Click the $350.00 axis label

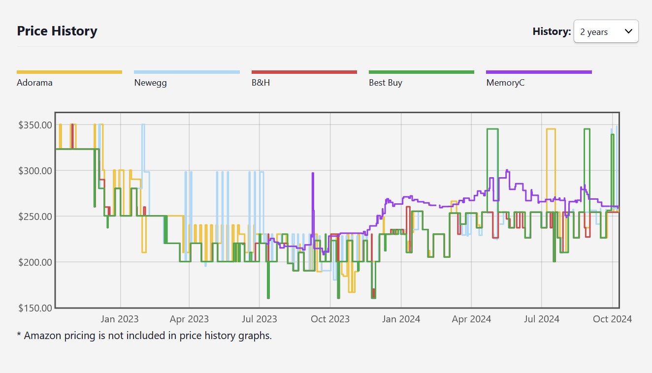(35, 125)
